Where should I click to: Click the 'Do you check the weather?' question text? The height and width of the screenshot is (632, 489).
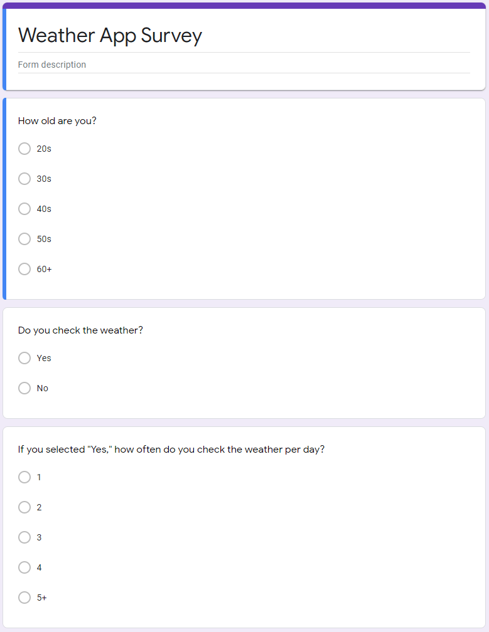click(80, 330)
